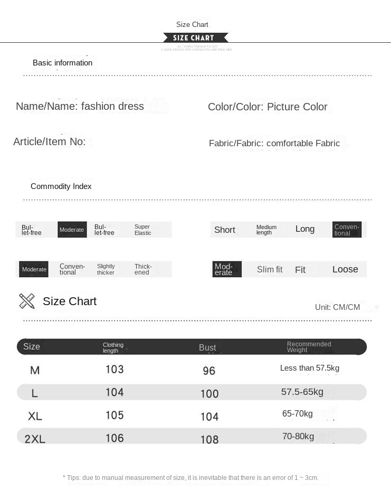Select the 2XL size row label

click(35, 439)
